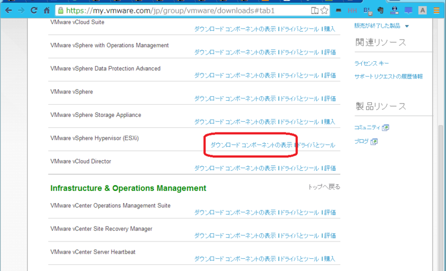Click 購入 for vSphere Storage Appliance
Screen dimensions: 446x271
(329, 122)
